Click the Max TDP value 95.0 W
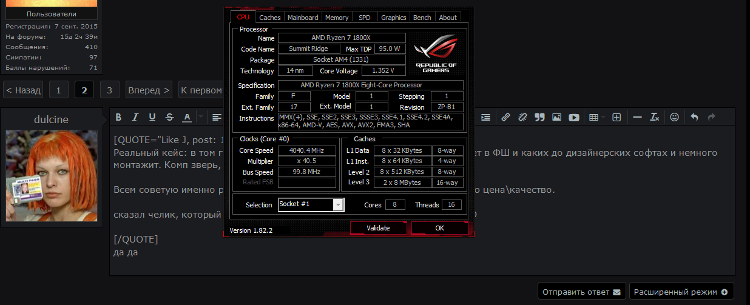This screenshot has width=750, height=305. tap(390, 49)
